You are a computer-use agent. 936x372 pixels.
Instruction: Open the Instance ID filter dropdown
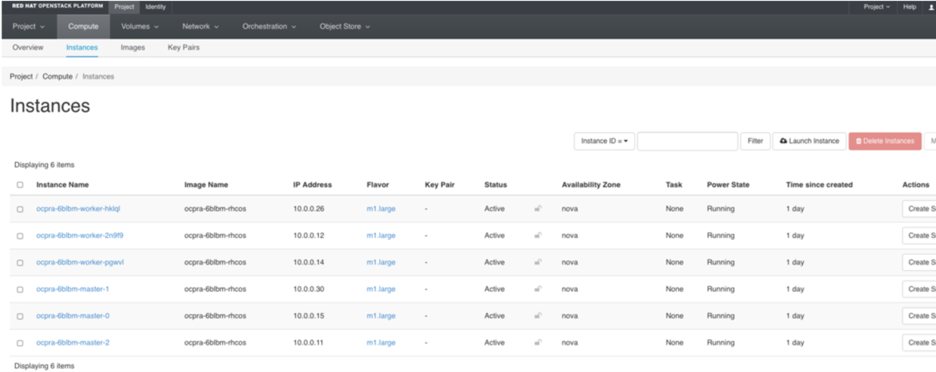click(604, 141)
